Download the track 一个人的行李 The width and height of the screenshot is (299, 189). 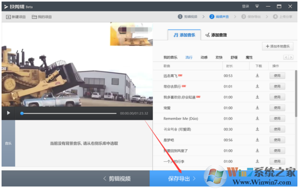[x=257, y=161]
